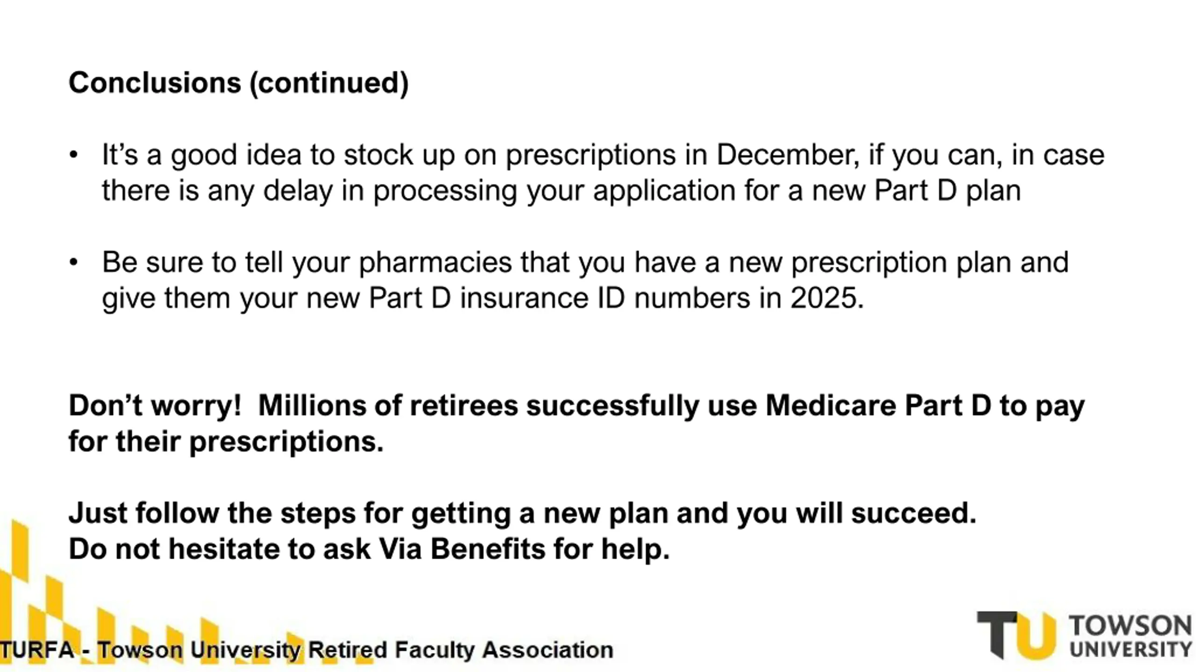Click 'Retired Faculty Association' in footer
Screen dimensions: 1196x672
tap(461, 650)
